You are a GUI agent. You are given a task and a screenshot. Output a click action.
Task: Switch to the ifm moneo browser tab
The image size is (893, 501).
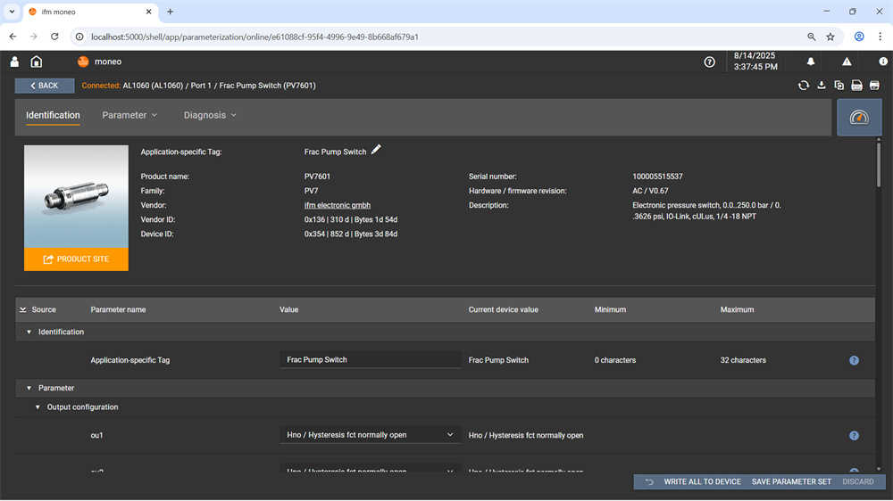tap(90, 12)
